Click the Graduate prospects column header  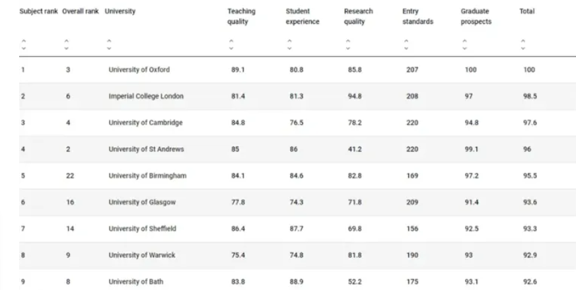pos(476,17)
